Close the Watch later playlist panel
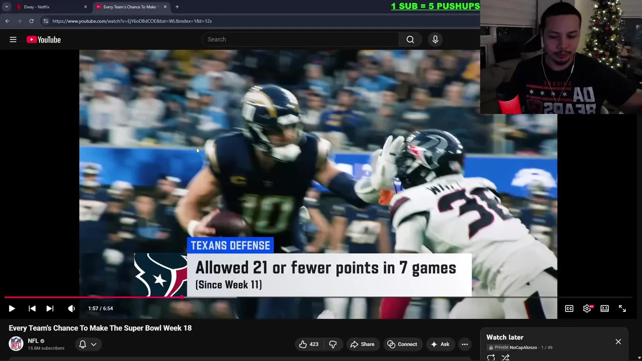The height and width of the screenshot is (361, 642). click(618, 342)
